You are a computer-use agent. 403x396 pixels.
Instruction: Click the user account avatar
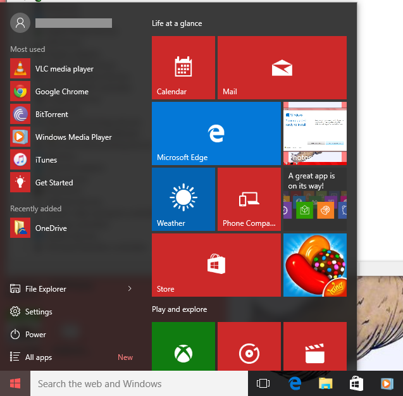click(x=20, y=23)
